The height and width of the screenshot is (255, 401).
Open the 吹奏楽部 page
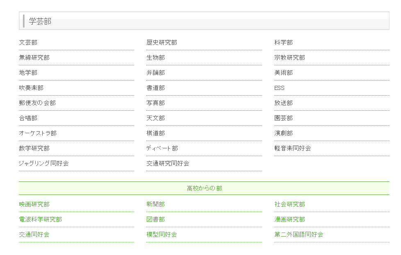[x=31, y=88]
